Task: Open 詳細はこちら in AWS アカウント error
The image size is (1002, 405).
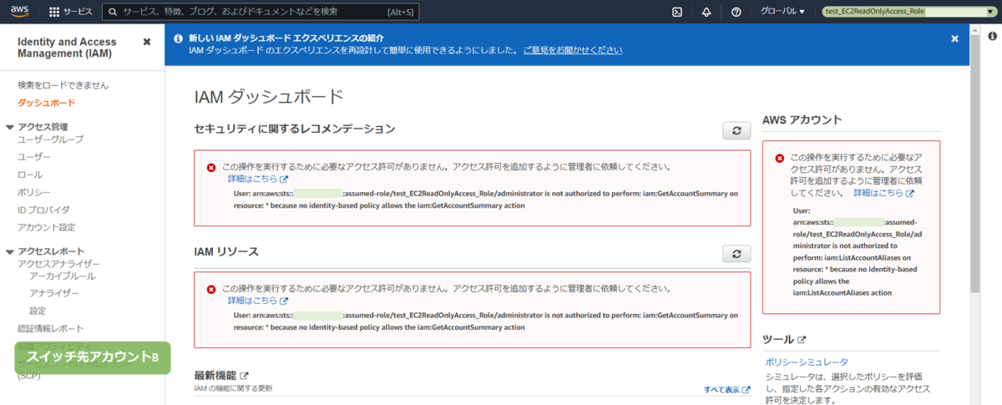Action: click(883, 192)
